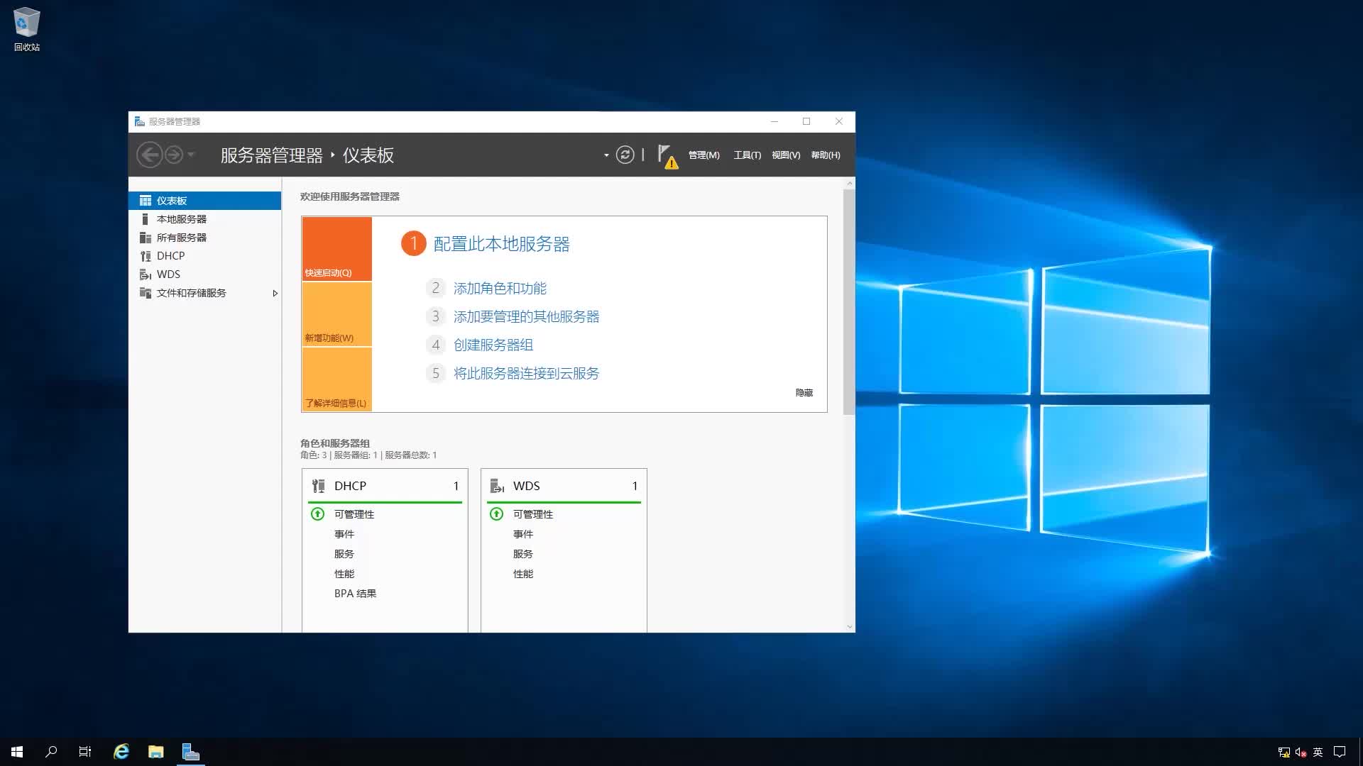
Task: Click the WDS role tile icon
Action: click(497, 485)
